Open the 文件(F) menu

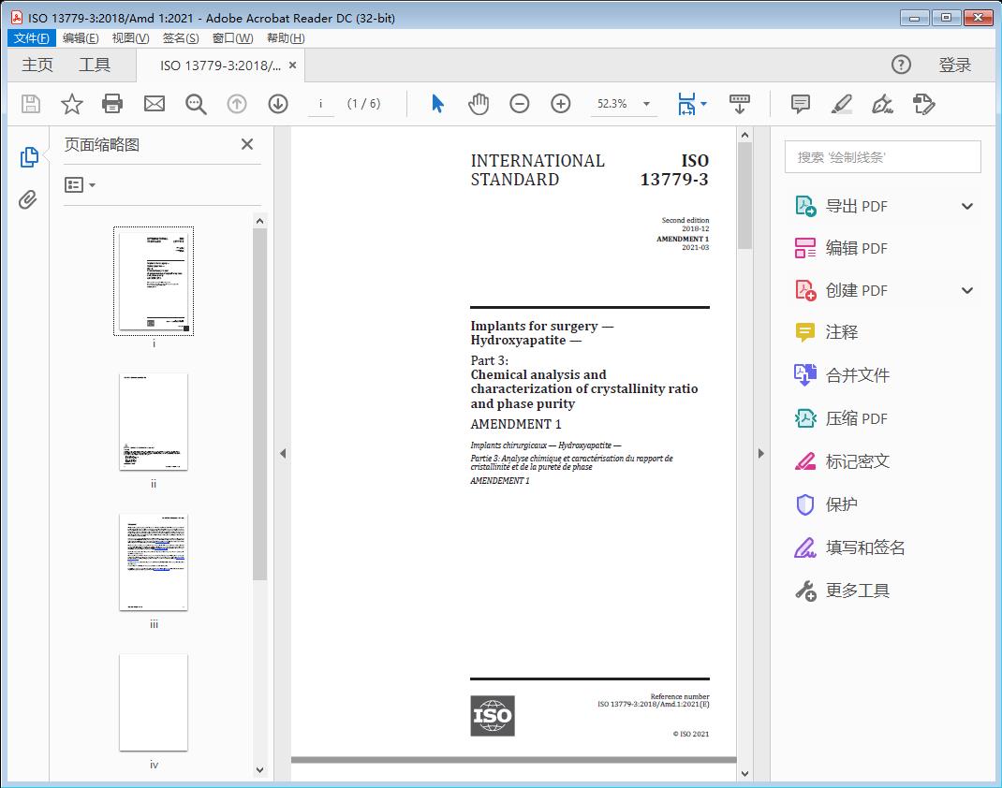pyautogui.click(x=32, y=38)
